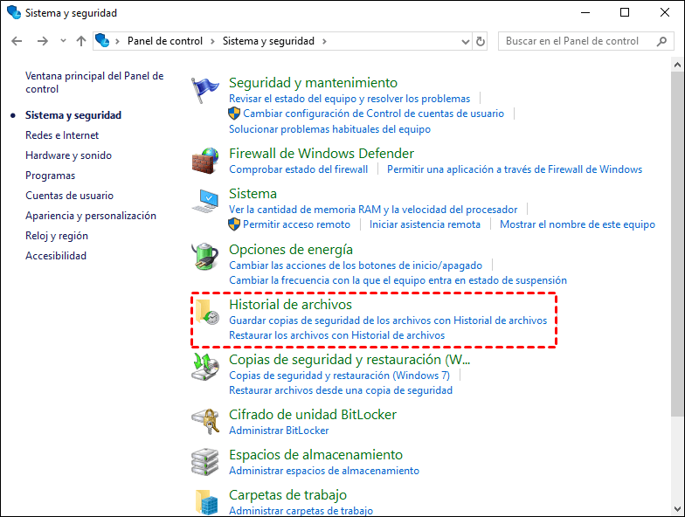
Task: Click Cambiar la frecuencia de suspensión link
Action: [398, 280]
